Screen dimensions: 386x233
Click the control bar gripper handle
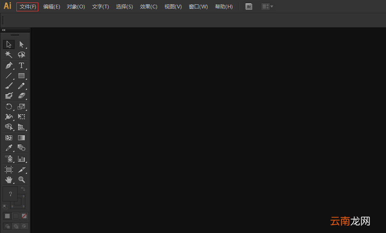point(3,21)
